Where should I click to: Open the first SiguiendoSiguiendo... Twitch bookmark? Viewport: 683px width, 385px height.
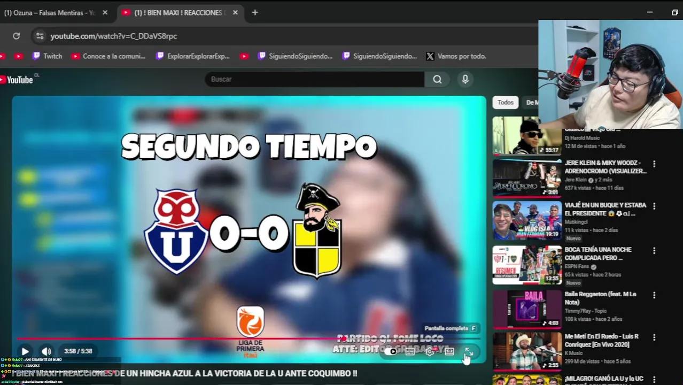(x=295, y=56)
